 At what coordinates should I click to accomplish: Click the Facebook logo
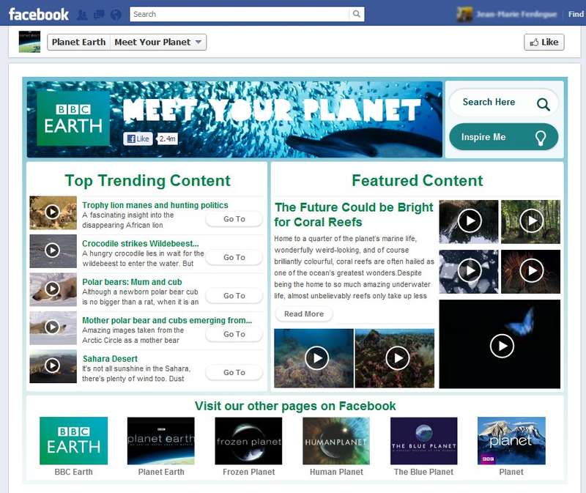click(x=39, y=15)
